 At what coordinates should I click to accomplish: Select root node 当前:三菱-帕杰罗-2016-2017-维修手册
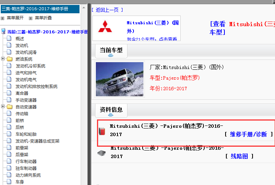(47, 32)
